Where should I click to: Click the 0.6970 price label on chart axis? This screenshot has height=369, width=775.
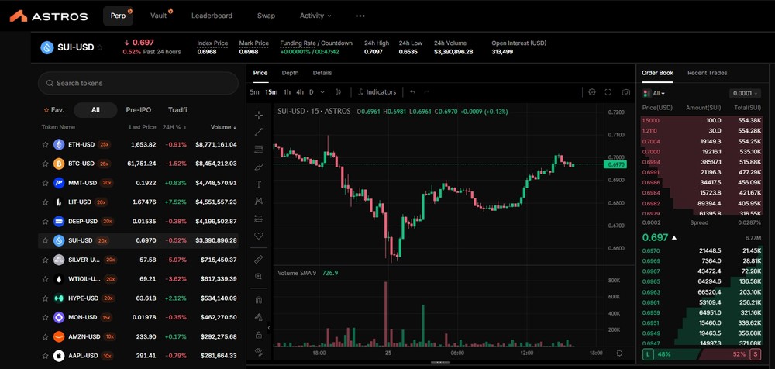click(x=615, y=164)
